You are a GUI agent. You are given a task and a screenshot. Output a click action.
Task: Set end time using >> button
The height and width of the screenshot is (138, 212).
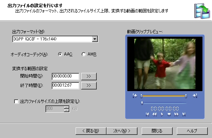(89, 86)
